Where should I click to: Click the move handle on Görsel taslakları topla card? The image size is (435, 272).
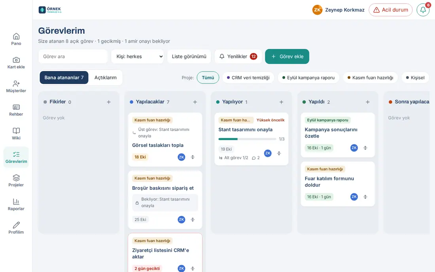[x=193, y=157]
